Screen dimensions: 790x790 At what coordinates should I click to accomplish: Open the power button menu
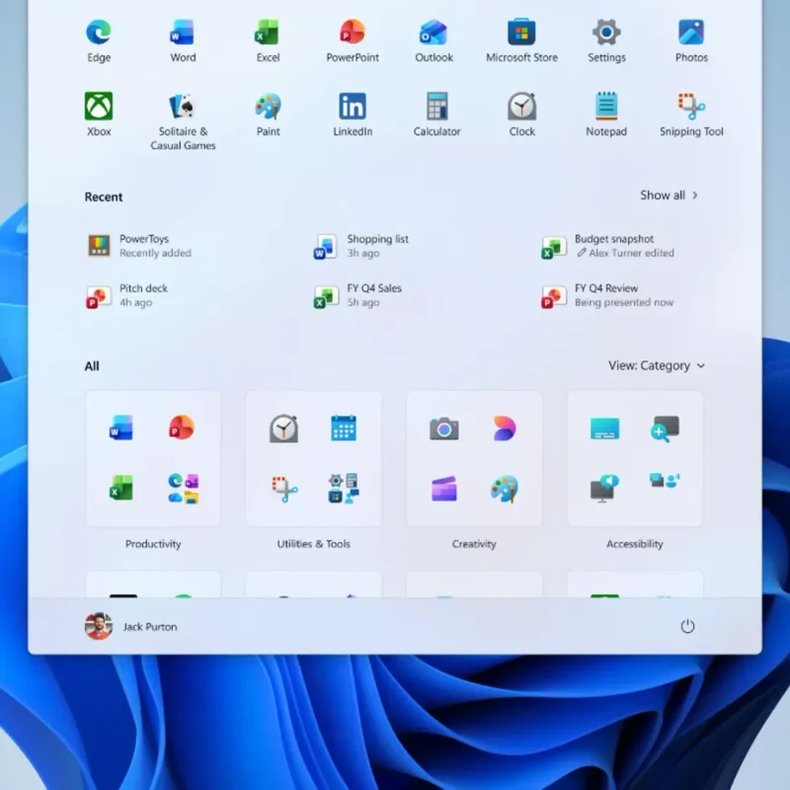(687, 626)
